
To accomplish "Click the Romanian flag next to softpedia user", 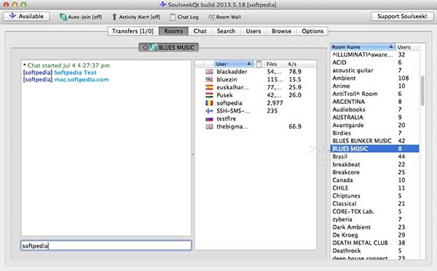I will pyautogui.click(x=209, y=103).
